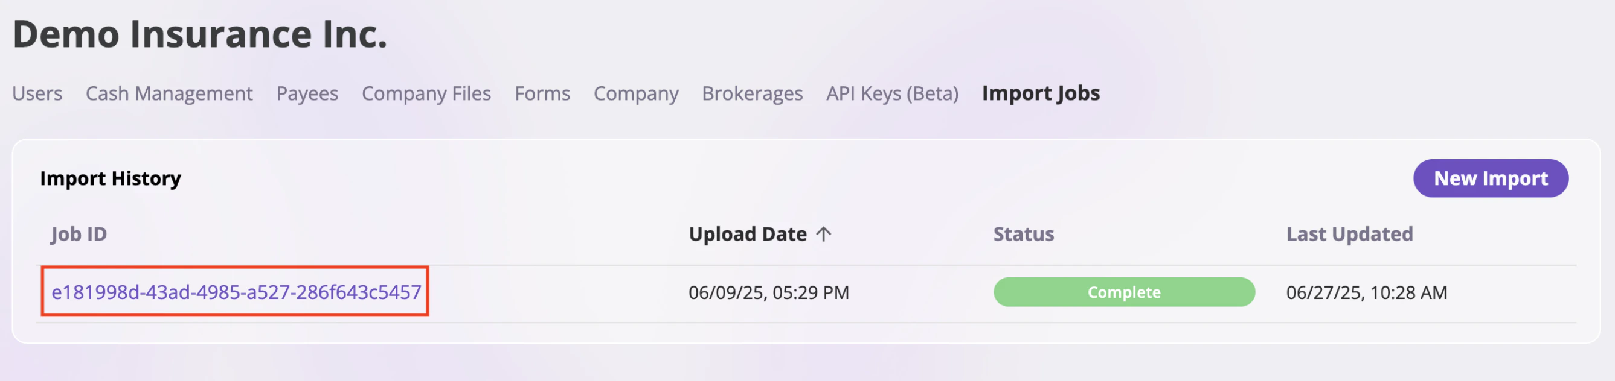Click the green Complete status badge

pyautogui.click(x=1123, y=292)
